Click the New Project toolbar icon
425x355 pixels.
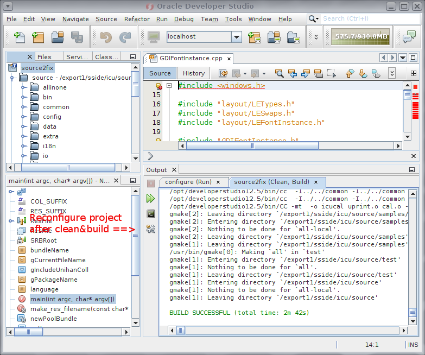tap(37, 37)
